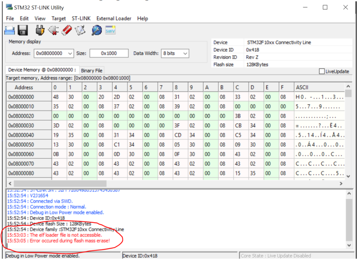358x260 pixels.
Task: Switch to the Binary File tab
Action: [91, 71]
